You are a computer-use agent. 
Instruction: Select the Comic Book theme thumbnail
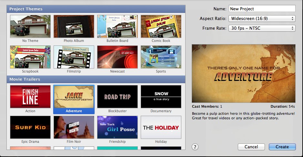161,26
